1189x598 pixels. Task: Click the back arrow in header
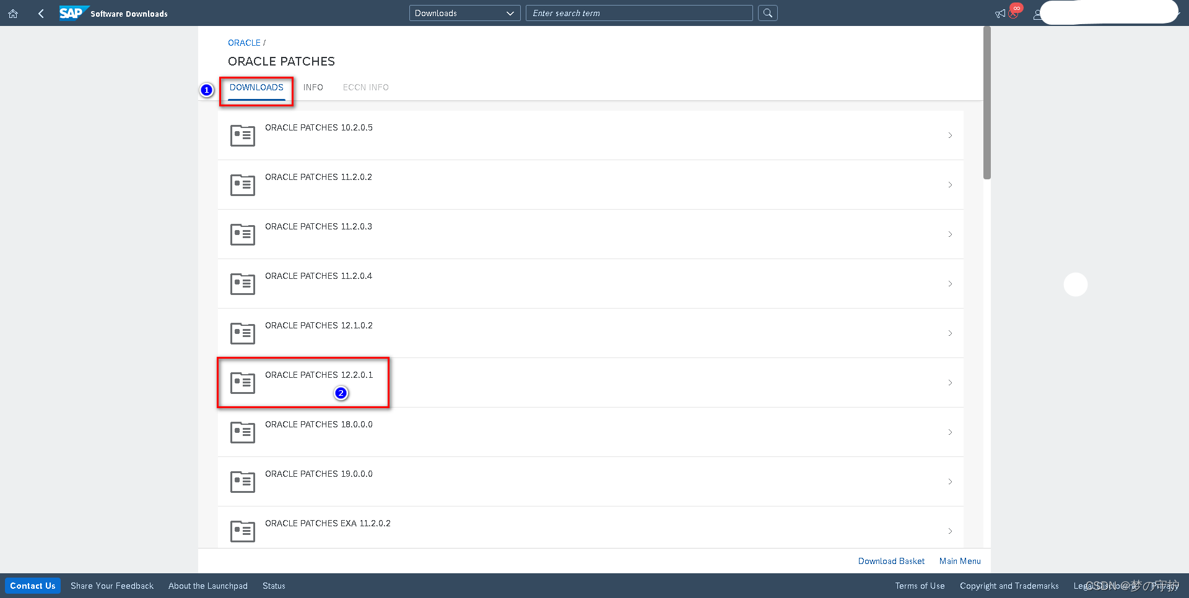(41, 14)
